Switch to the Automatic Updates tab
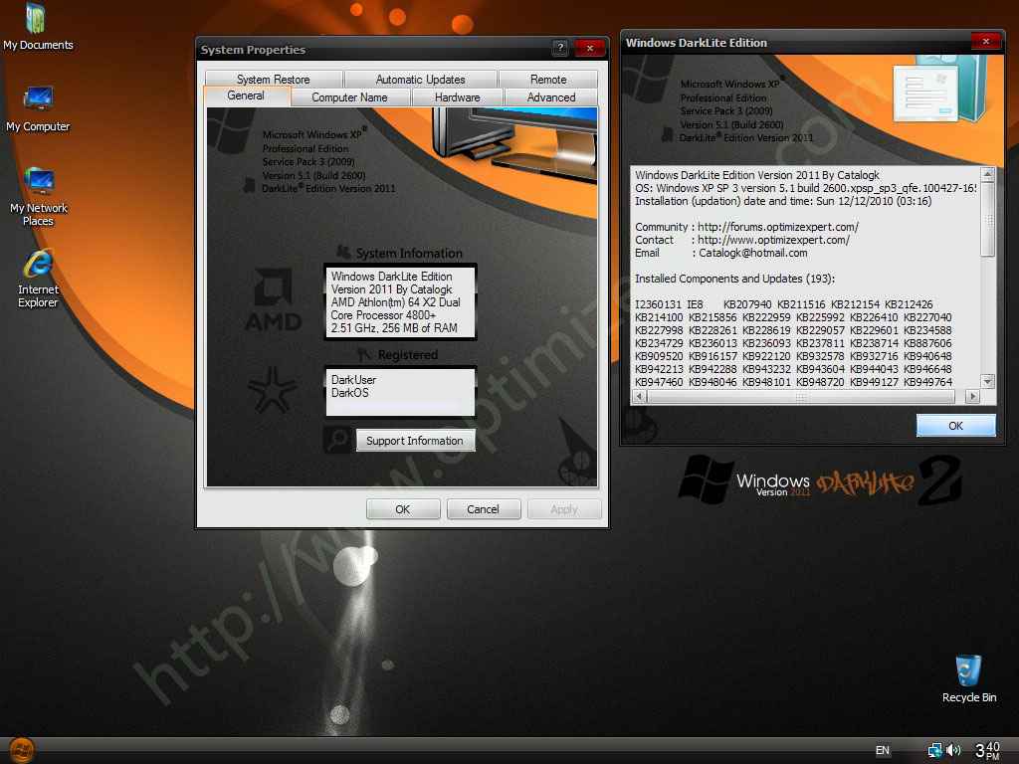The image size is (1019, 764). coord(421,80)
